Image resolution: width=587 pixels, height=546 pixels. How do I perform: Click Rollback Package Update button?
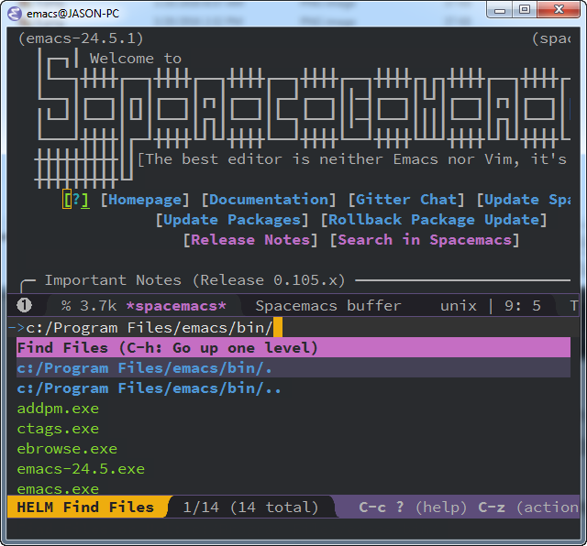[434, 220]
